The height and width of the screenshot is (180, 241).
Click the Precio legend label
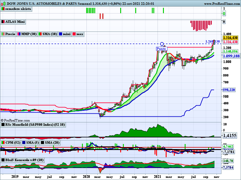tap(8, 34)
